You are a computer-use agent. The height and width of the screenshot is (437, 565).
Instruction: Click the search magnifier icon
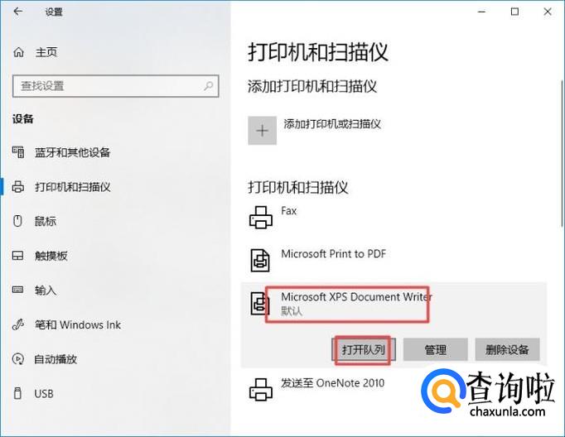(x=208, y=86)
